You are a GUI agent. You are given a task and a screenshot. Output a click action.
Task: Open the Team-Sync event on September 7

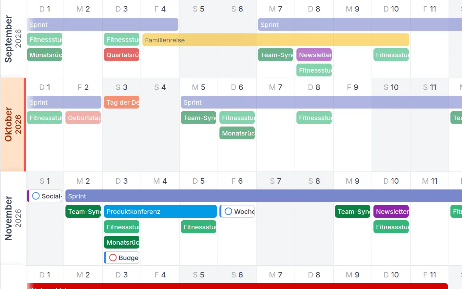pyautogui.click(x=276, y=55)
